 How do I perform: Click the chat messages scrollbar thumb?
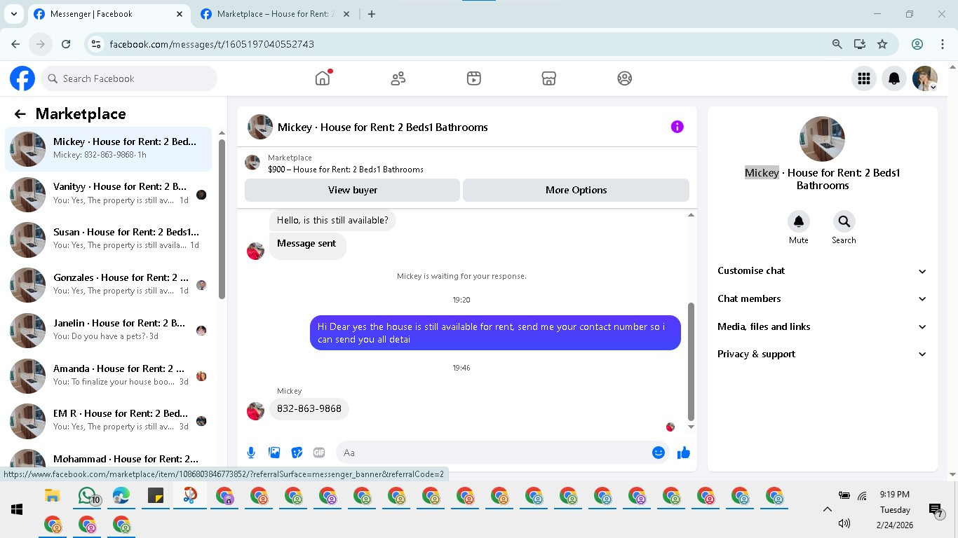click(x=691, y=361)
